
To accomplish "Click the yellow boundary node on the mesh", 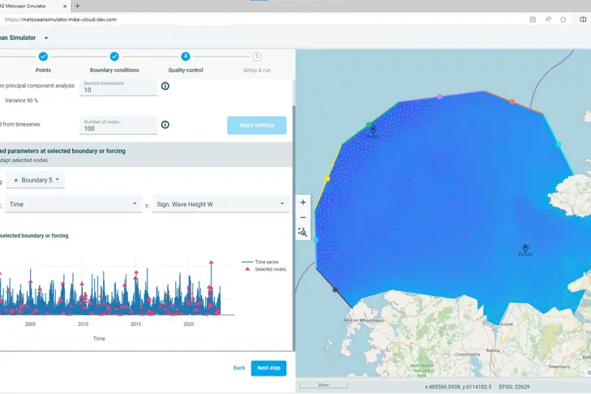I will point(328,179).
